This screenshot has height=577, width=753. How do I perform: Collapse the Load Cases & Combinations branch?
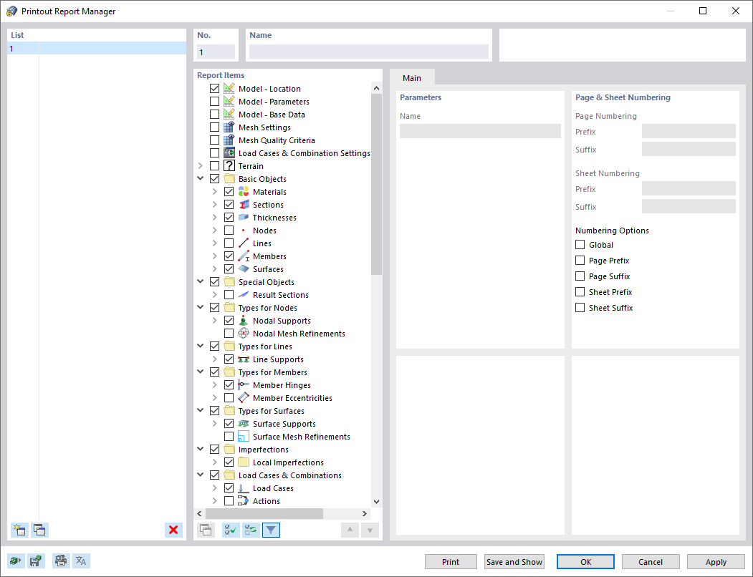201,475
